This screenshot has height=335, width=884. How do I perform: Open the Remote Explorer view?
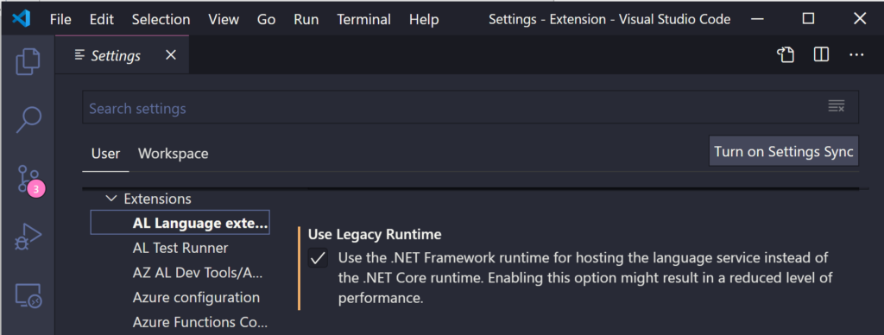(x=28, y=295)
